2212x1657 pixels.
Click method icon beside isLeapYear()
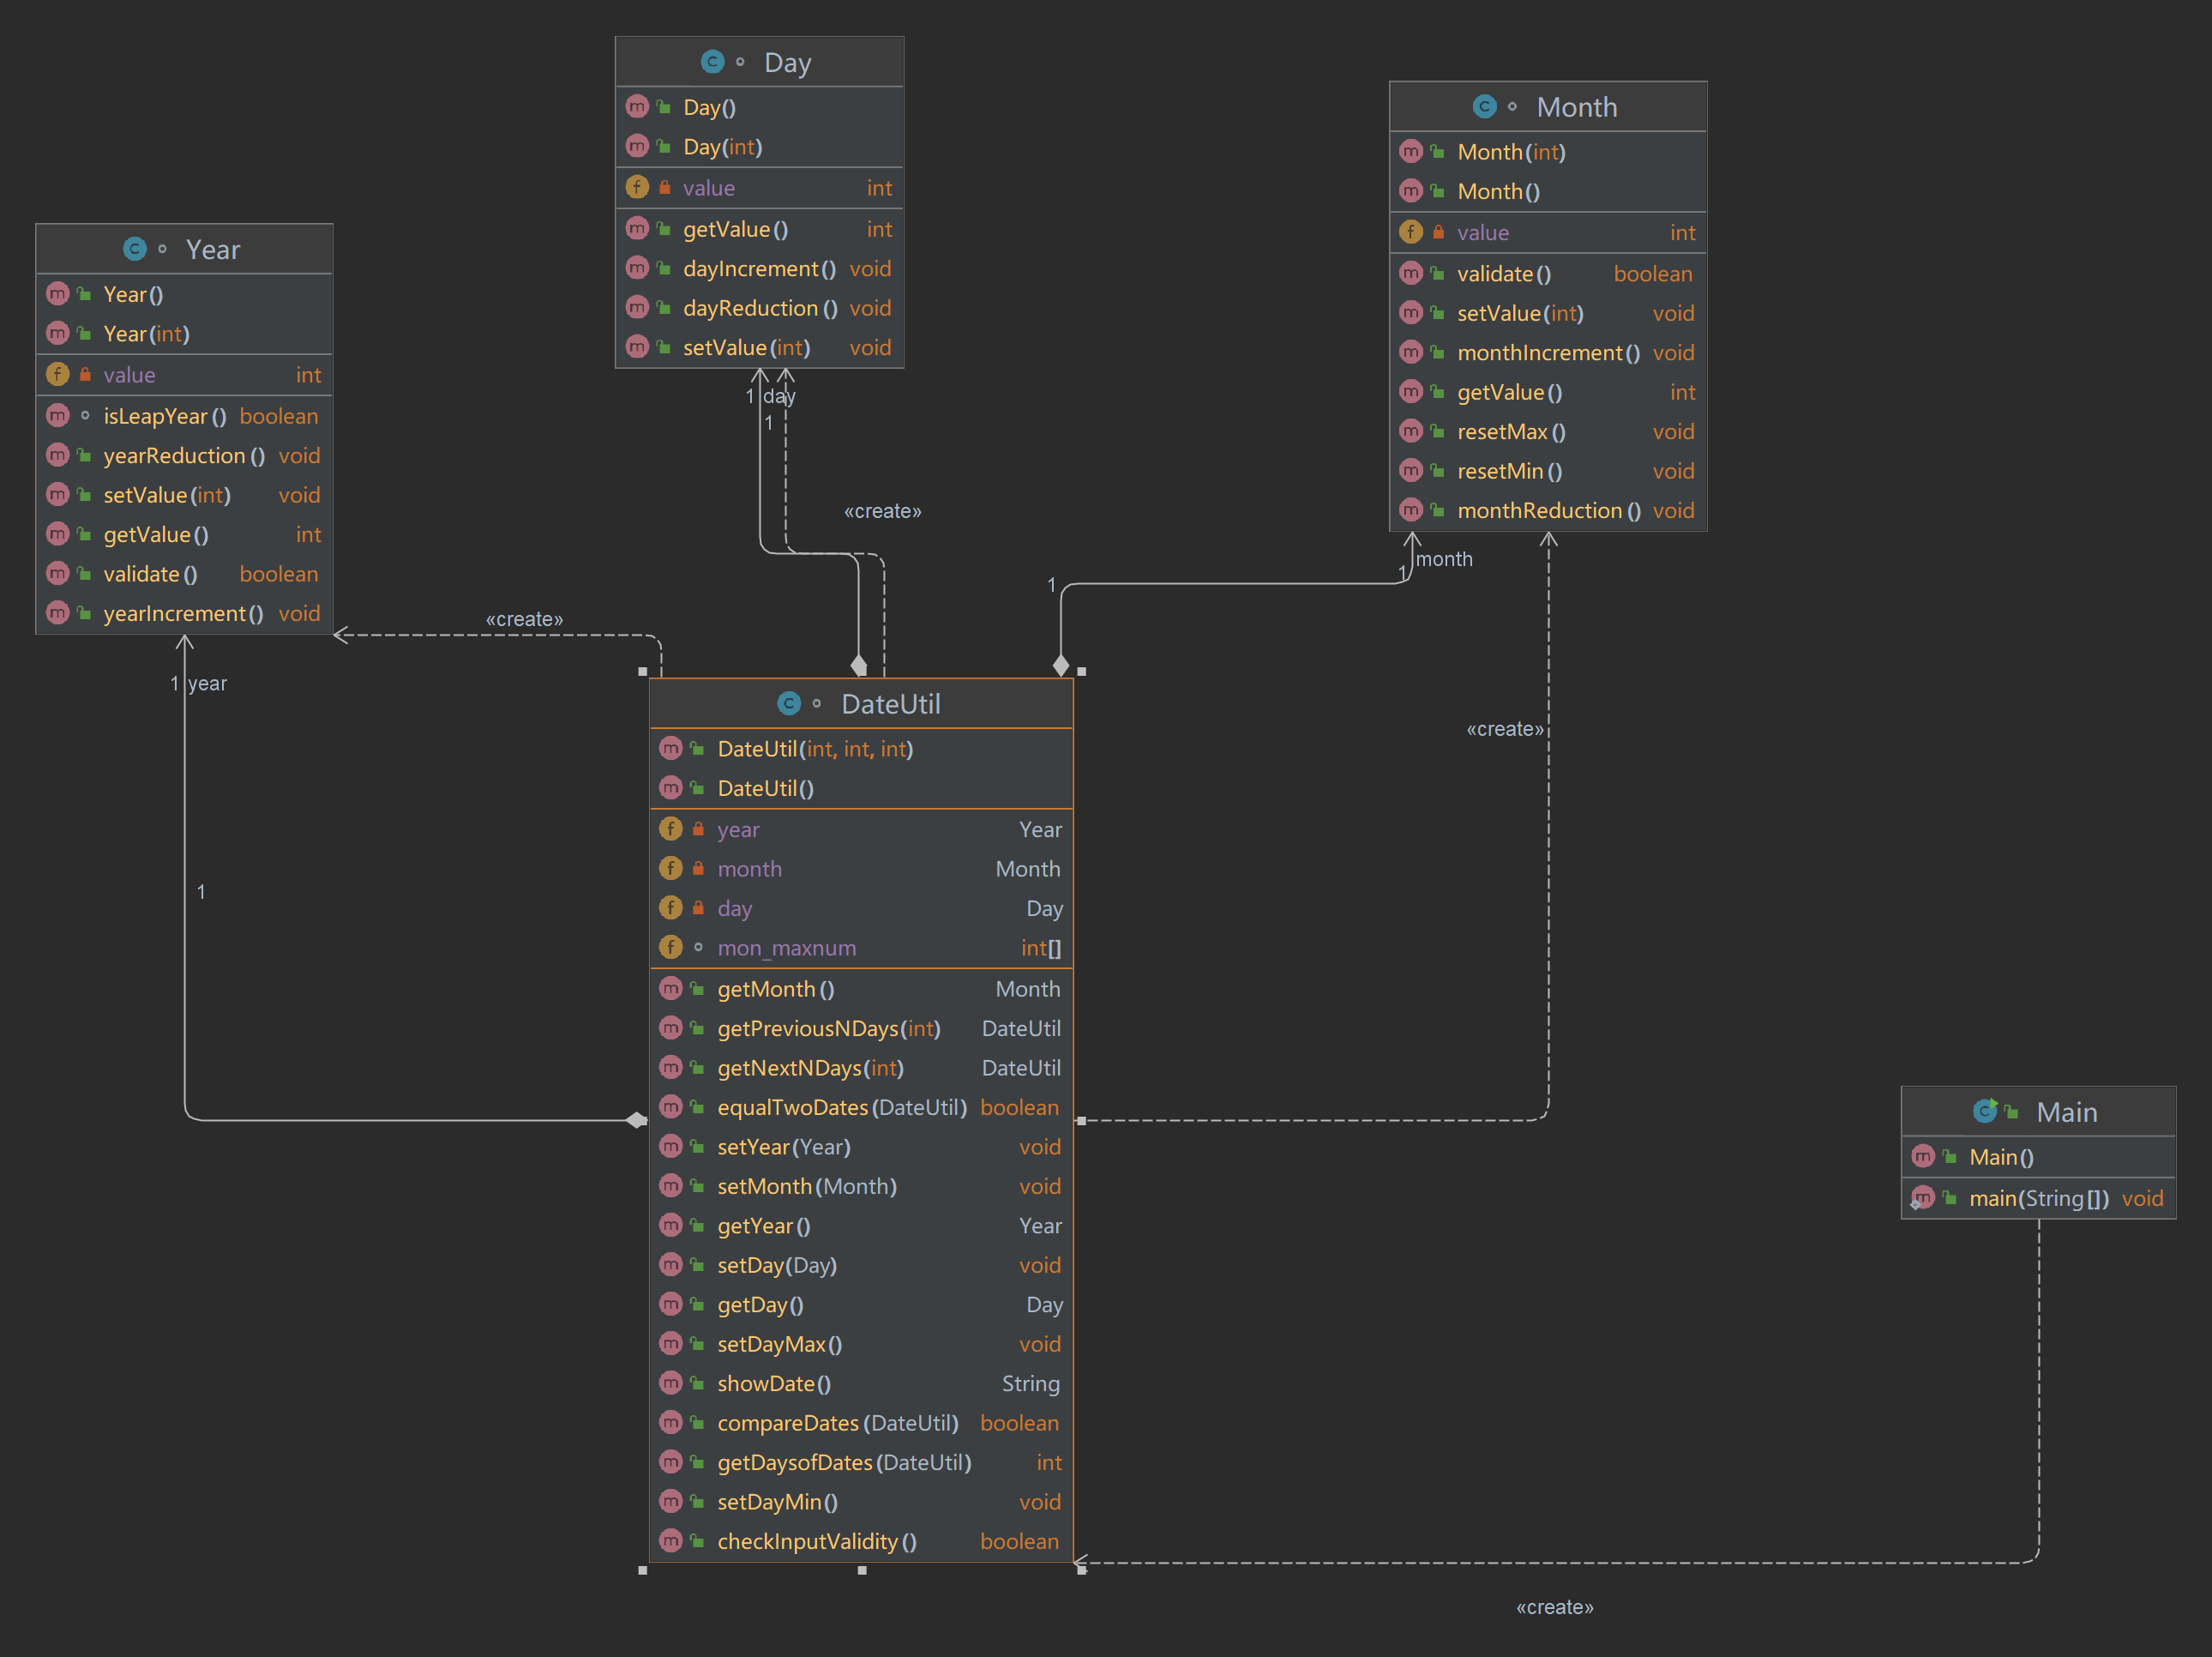(58, 415)
